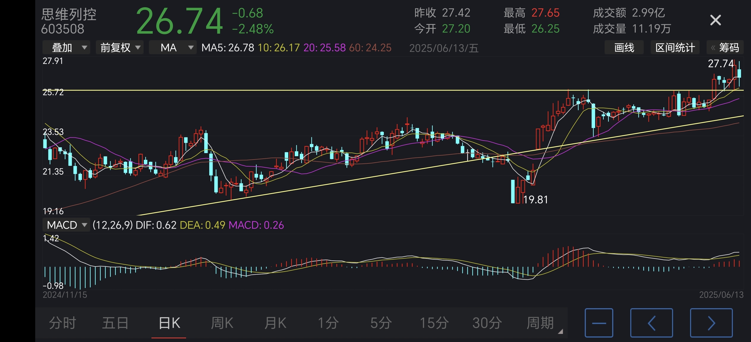Click the 区间统计 range statistics button
Screen dimensions: 751x342
(675, 47)
